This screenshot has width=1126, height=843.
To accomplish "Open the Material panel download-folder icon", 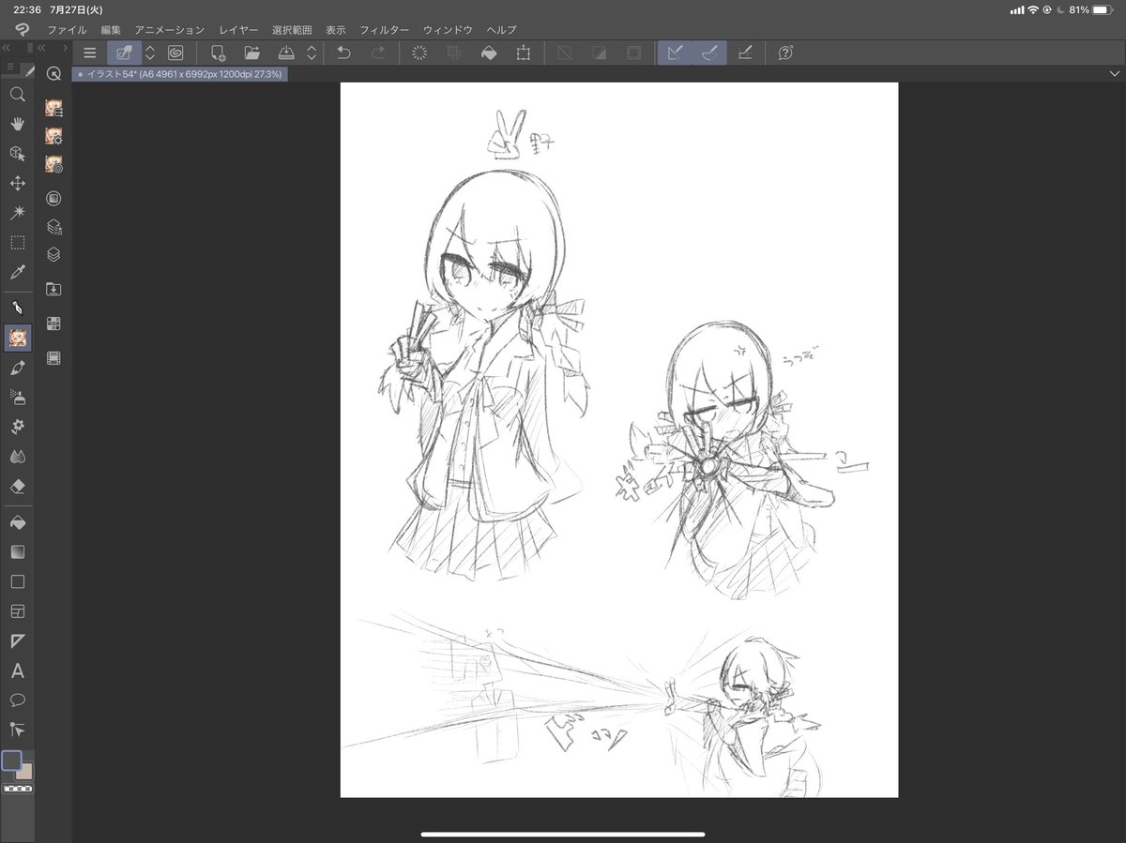I will pos(53,289).
